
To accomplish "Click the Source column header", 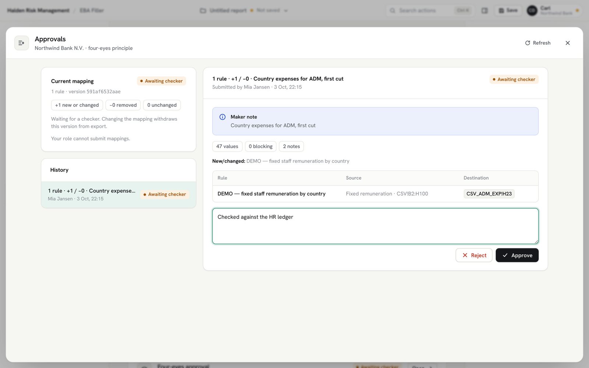I will [353, 178].
